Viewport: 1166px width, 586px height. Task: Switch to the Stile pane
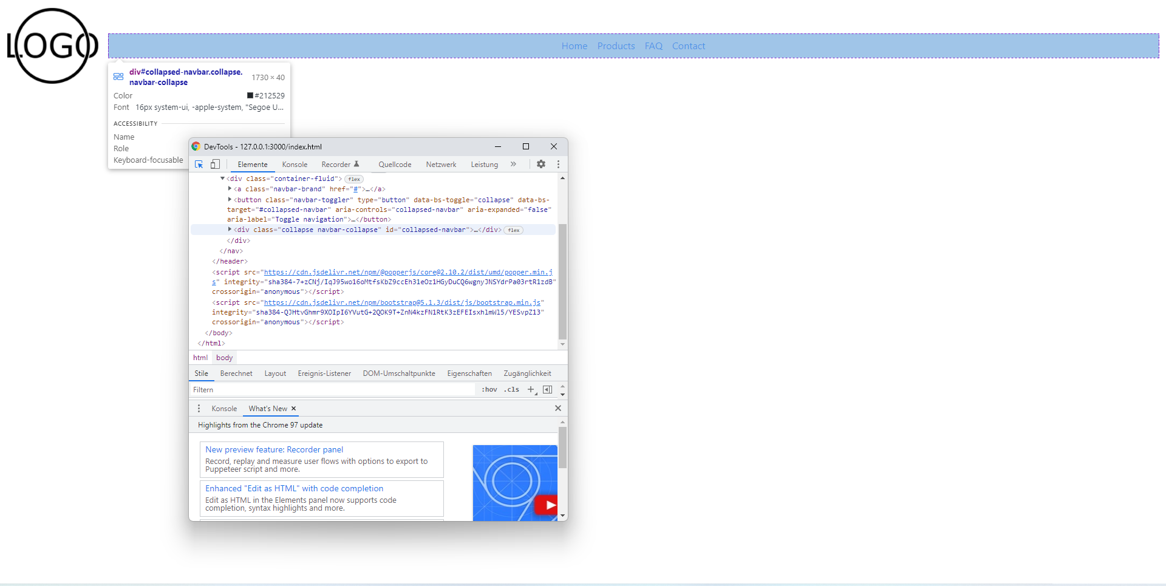pos(201,373)
